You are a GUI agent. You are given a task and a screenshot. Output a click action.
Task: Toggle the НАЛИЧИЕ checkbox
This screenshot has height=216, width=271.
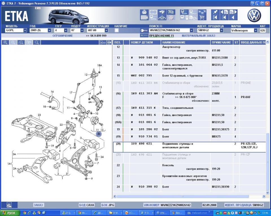click(x=117, y=30)
